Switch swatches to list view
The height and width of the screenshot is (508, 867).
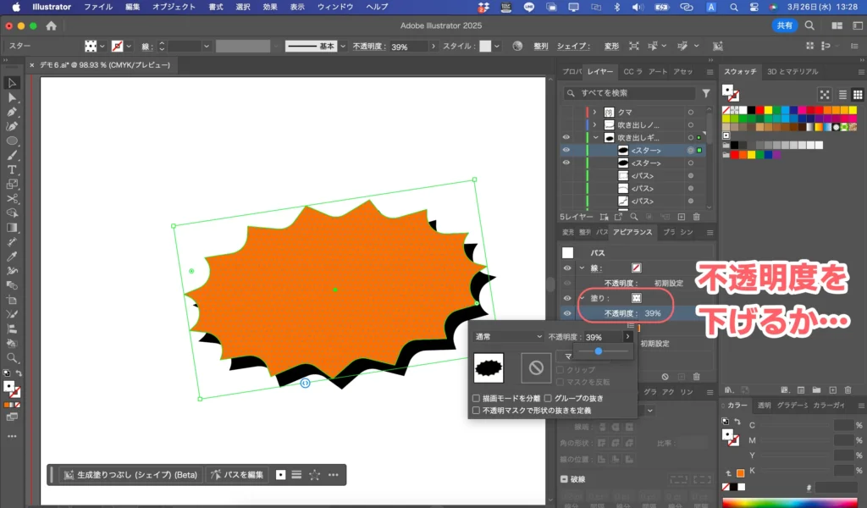(x=844, y=94)
